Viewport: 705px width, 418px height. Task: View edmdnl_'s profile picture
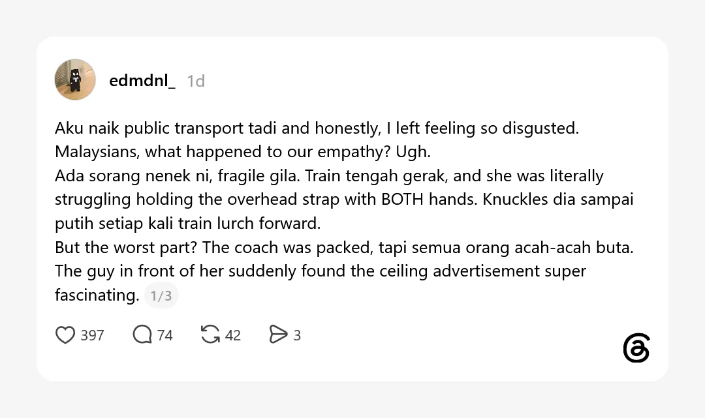pyautogui.click(x=75, y=80)
